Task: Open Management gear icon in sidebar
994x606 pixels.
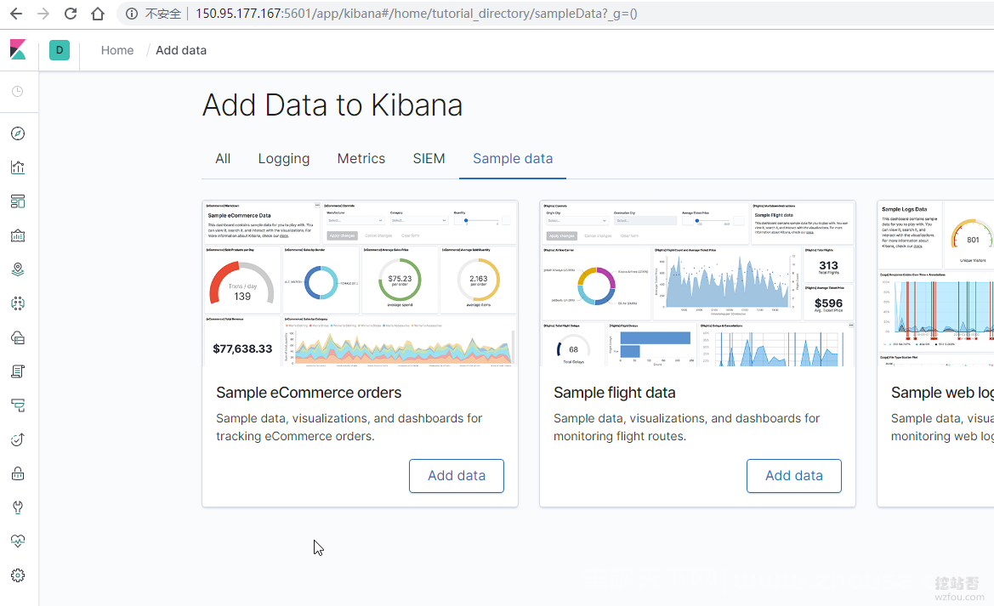Action: tap(18, 575)
